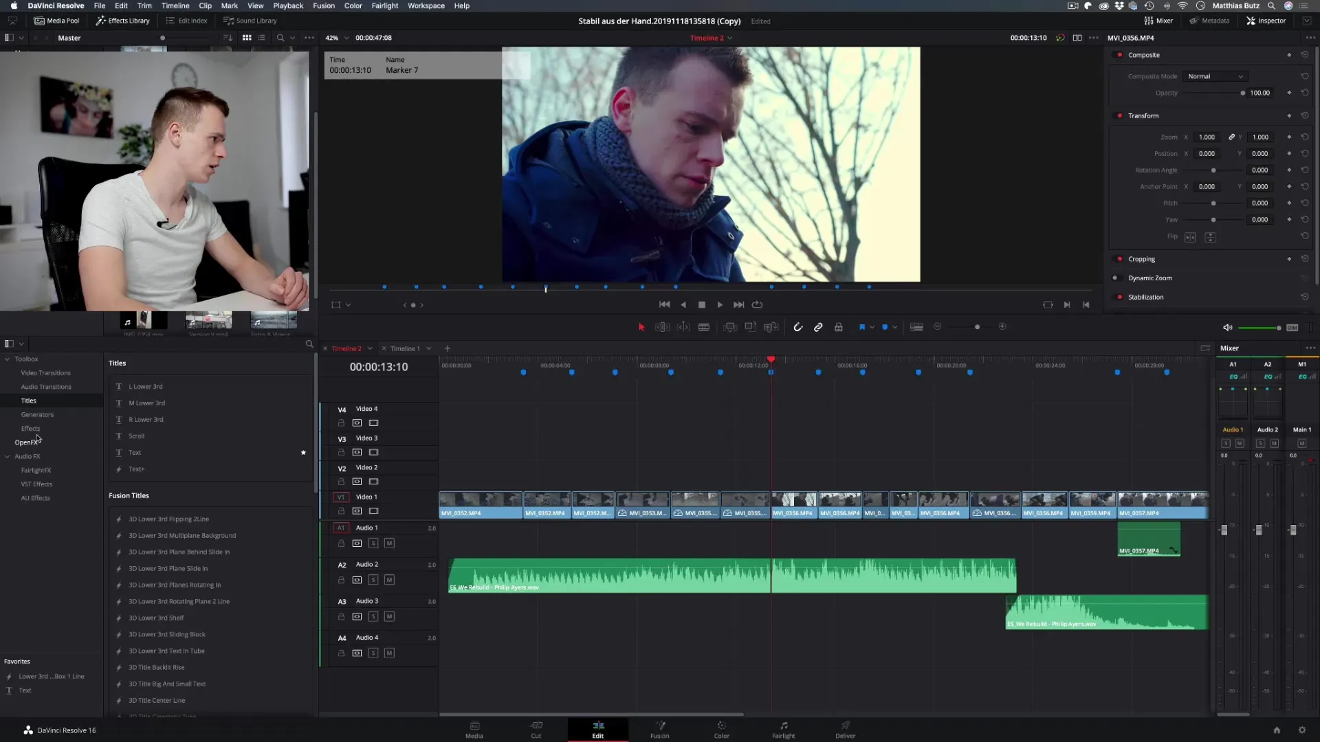Select the Trim edit mode tool
This screenshot has height=742, width=1320.
[662, 327]
